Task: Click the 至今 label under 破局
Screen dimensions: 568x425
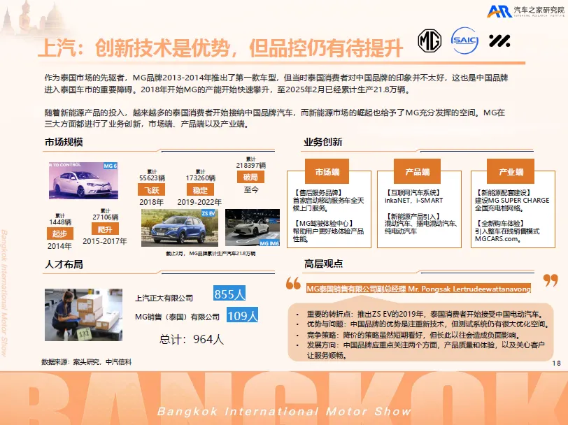Action: pyautogui.click(x=251, y=189)
